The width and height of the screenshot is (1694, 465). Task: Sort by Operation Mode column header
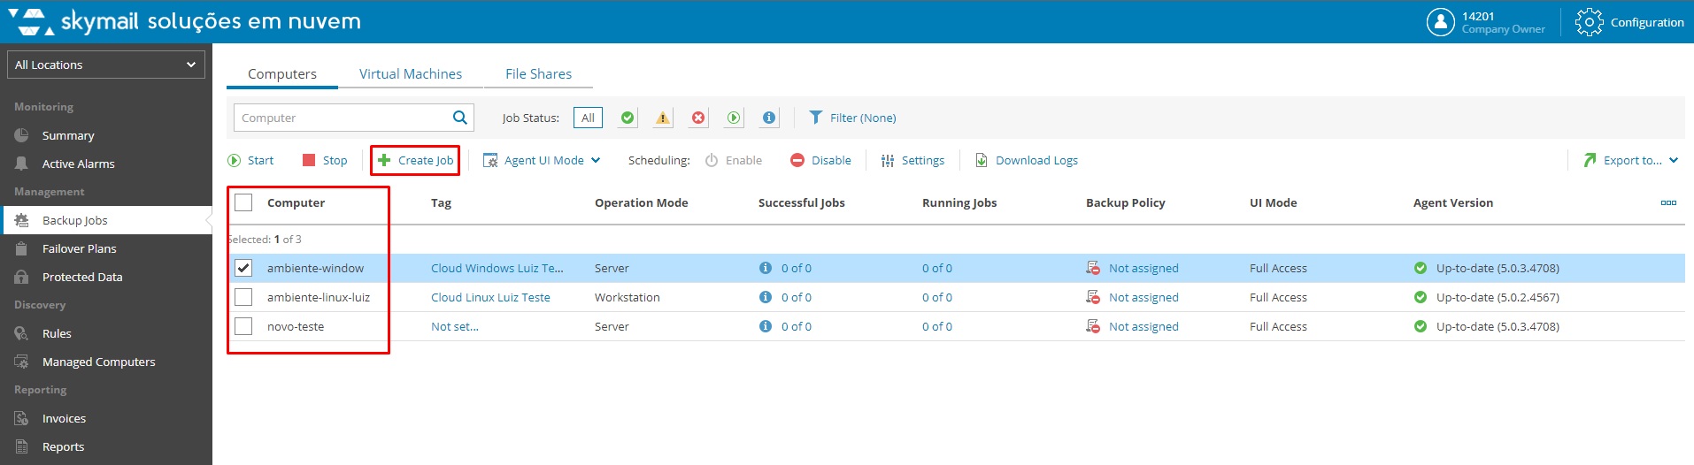tap(642, 202)
